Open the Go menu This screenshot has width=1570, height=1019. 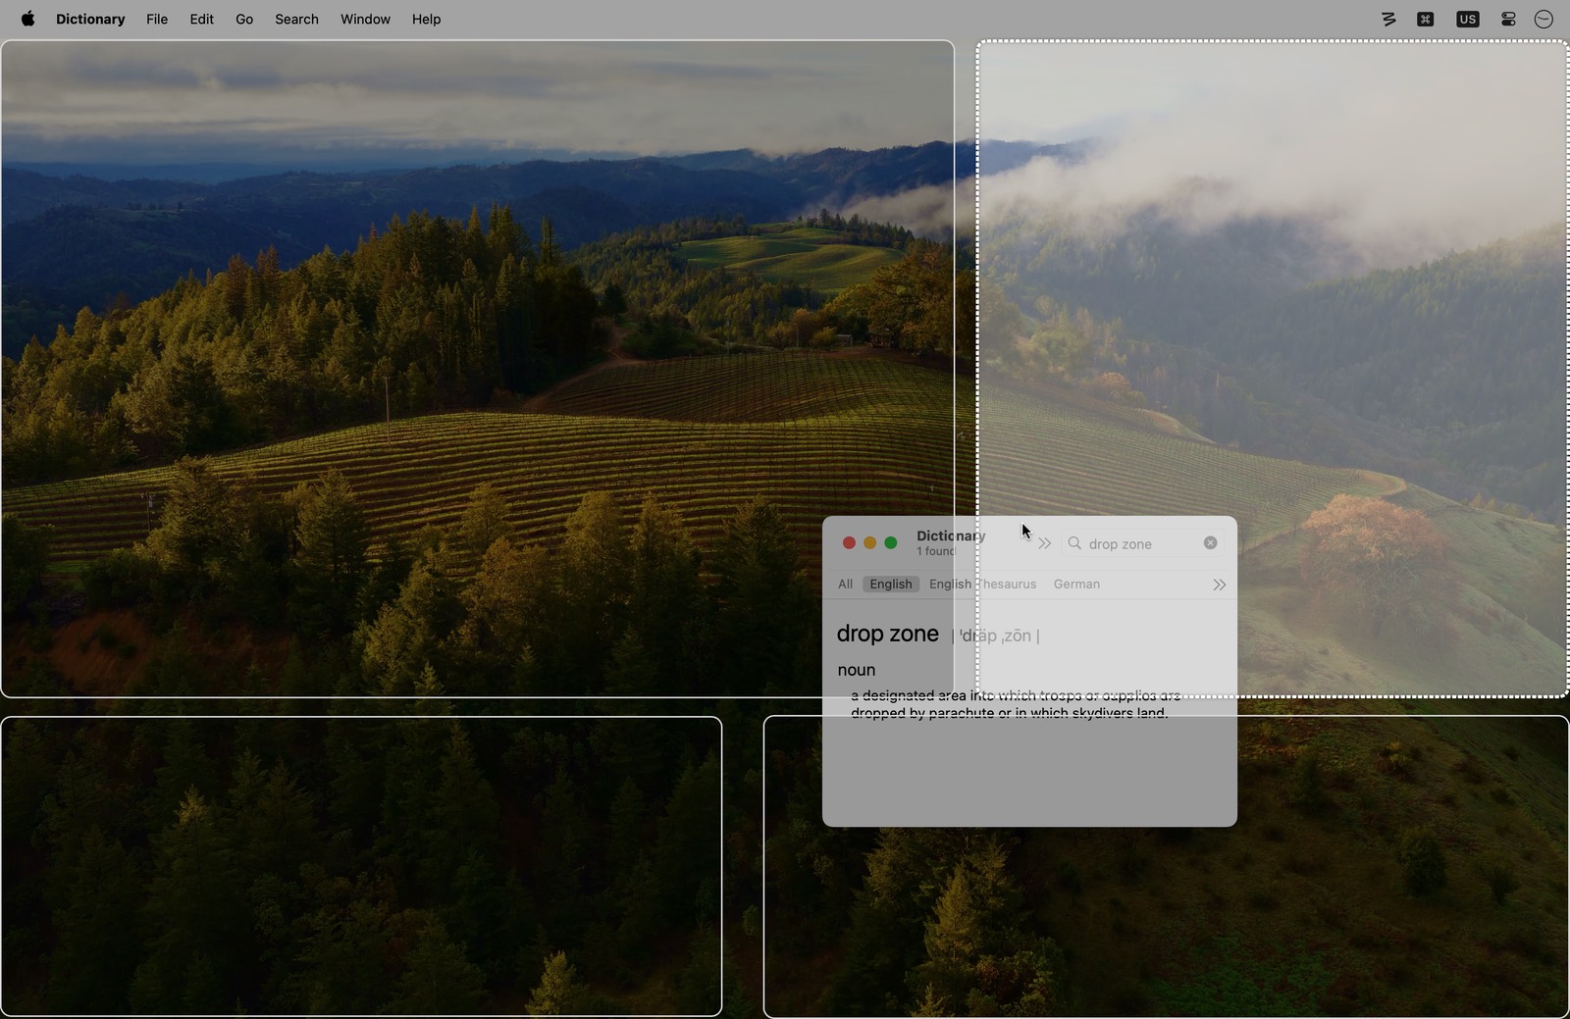pos(244,19)
